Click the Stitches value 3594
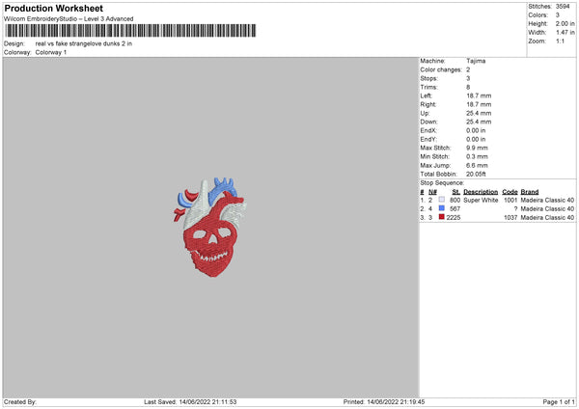The image size is (579, 409). click(x=563, y=7)
